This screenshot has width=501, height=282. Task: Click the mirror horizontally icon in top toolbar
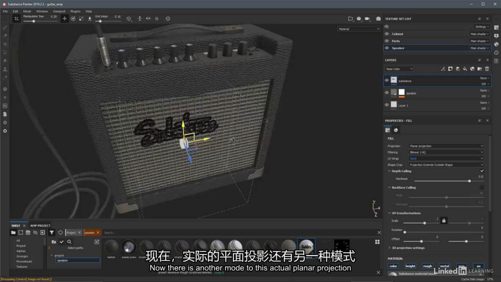pos(148,19)
